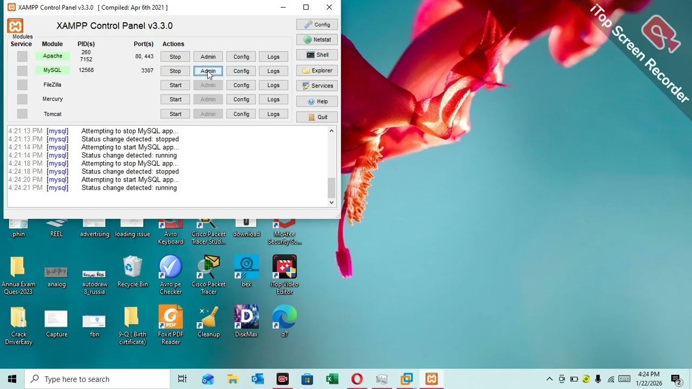Image resolution: width=692 pixels, height=389 pixels.
Task: Stop the Apache module
Action: point(175,57)
